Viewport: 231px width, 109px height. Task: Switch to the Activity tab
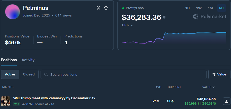click(x=28, y=60)
